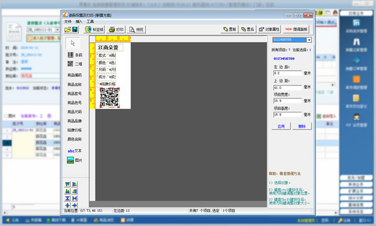Open the 工具 menu

(x=90, y=21)
